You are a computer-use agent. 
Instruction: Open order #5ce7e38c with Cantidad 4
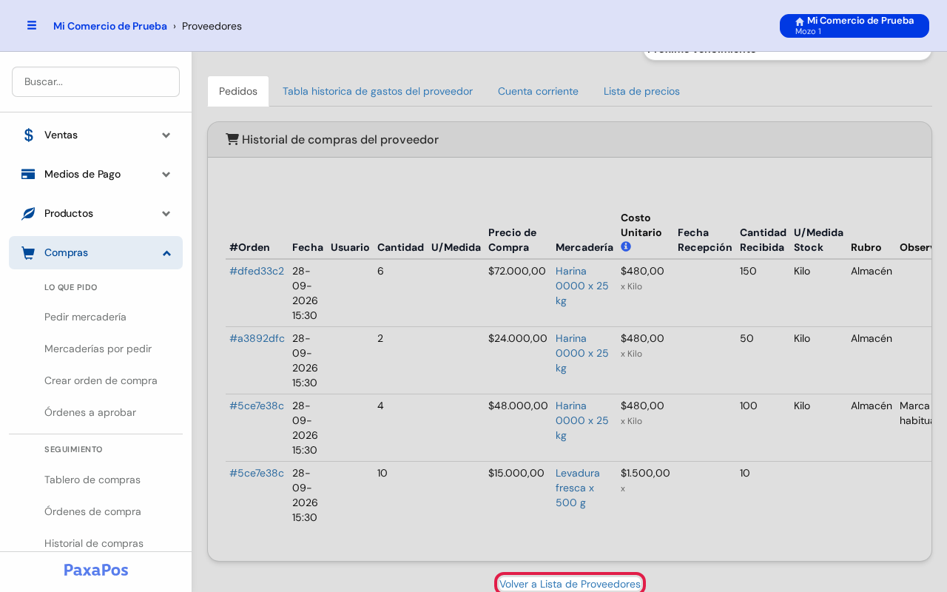[x=257, y=406]
